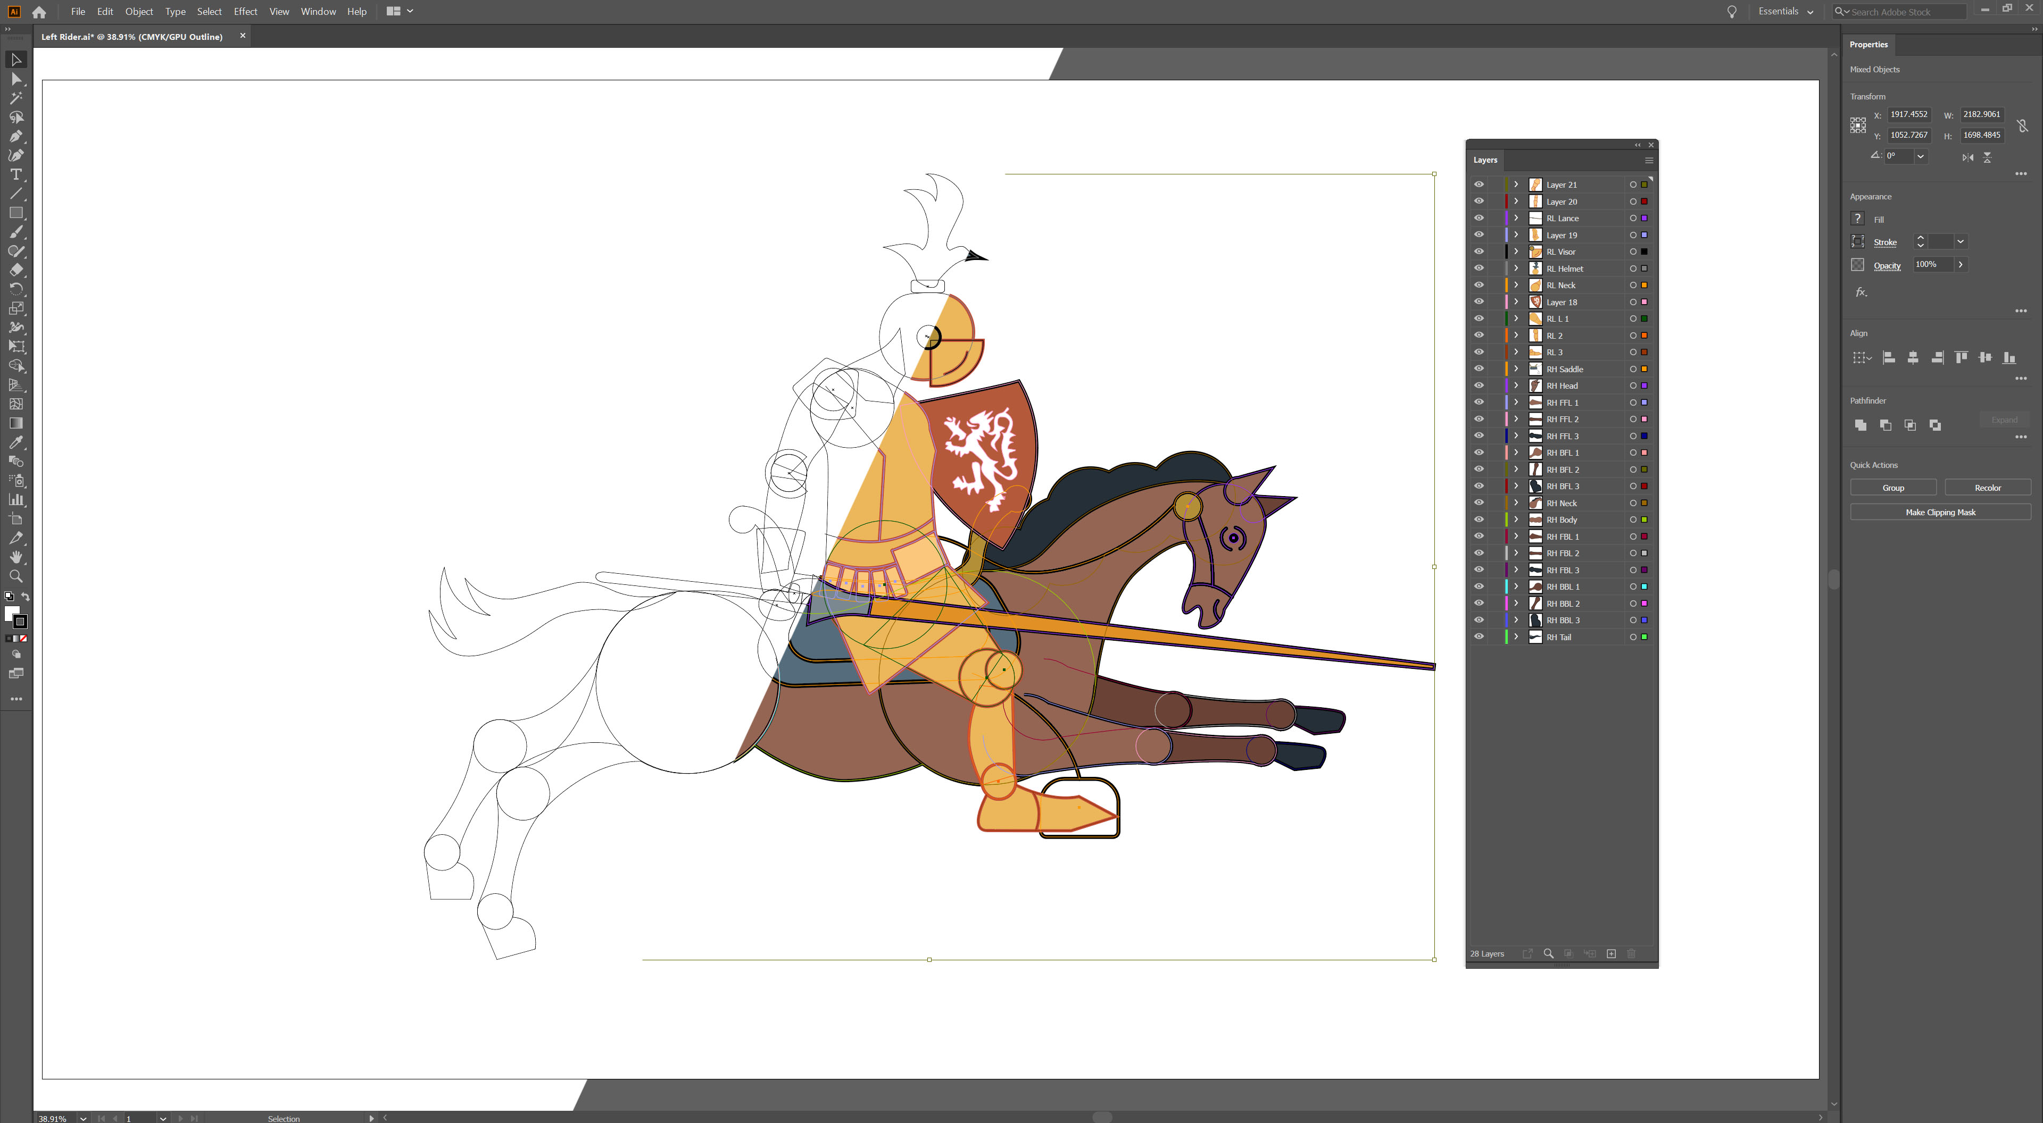2043x1123 pixels.
Task: Select the Eyedropper tool
Action: click(x=16, y=442)
